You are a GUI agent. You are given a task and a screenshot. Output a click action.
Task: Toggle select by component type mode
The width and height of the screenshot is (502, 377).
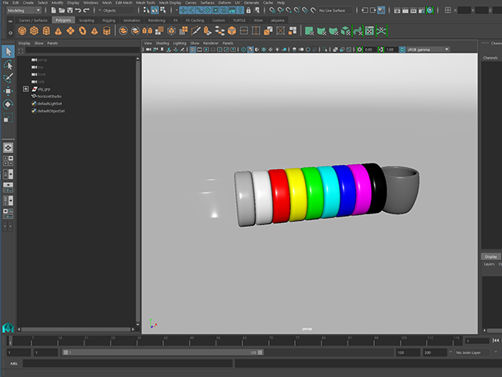point(163,10)
